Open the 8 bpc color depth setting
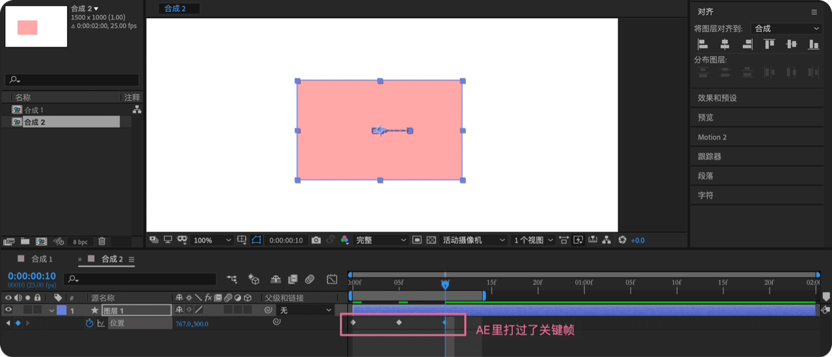The height and width of the screenshot is (357, 832). tap(80, 241)
